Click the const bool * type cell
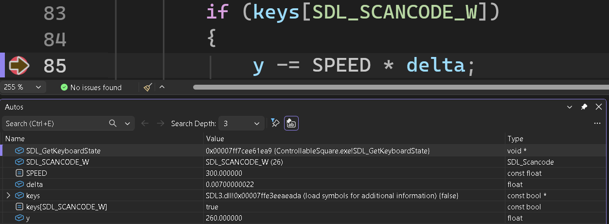609x224 pixels. [527, 195]
